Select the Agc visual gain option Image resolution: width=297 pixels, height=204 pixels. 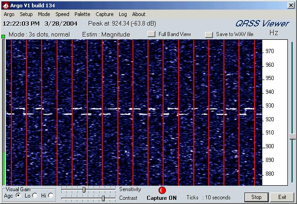(x=18, y=195)
